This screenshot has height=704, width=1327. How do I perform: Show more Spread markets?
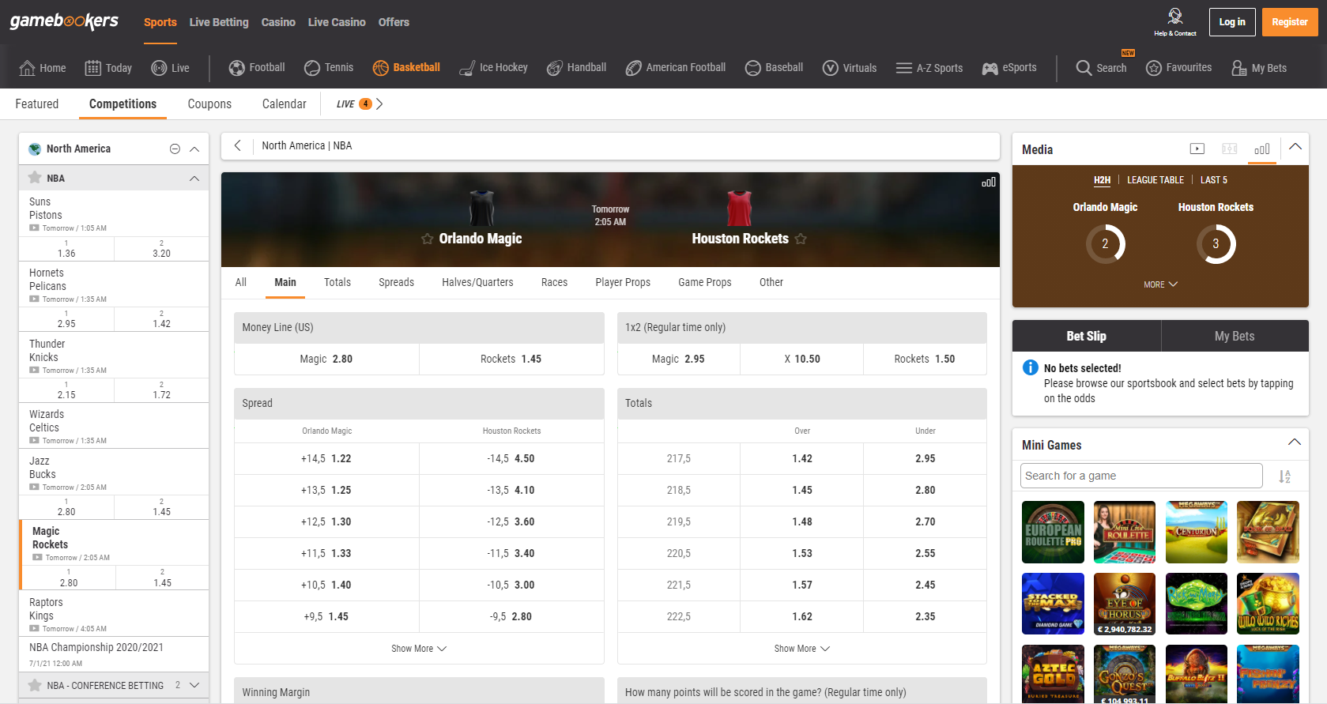pos(419,649)
